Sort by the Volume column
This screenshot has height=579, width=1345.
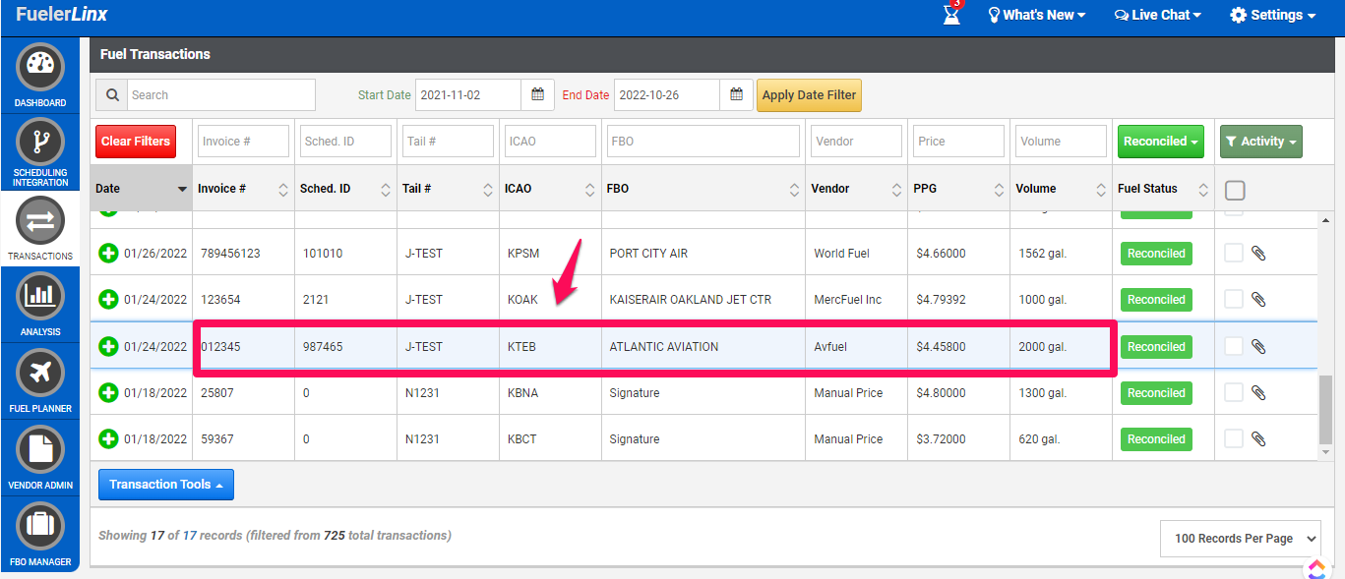pyautogui.click(x=1062, y=189)
